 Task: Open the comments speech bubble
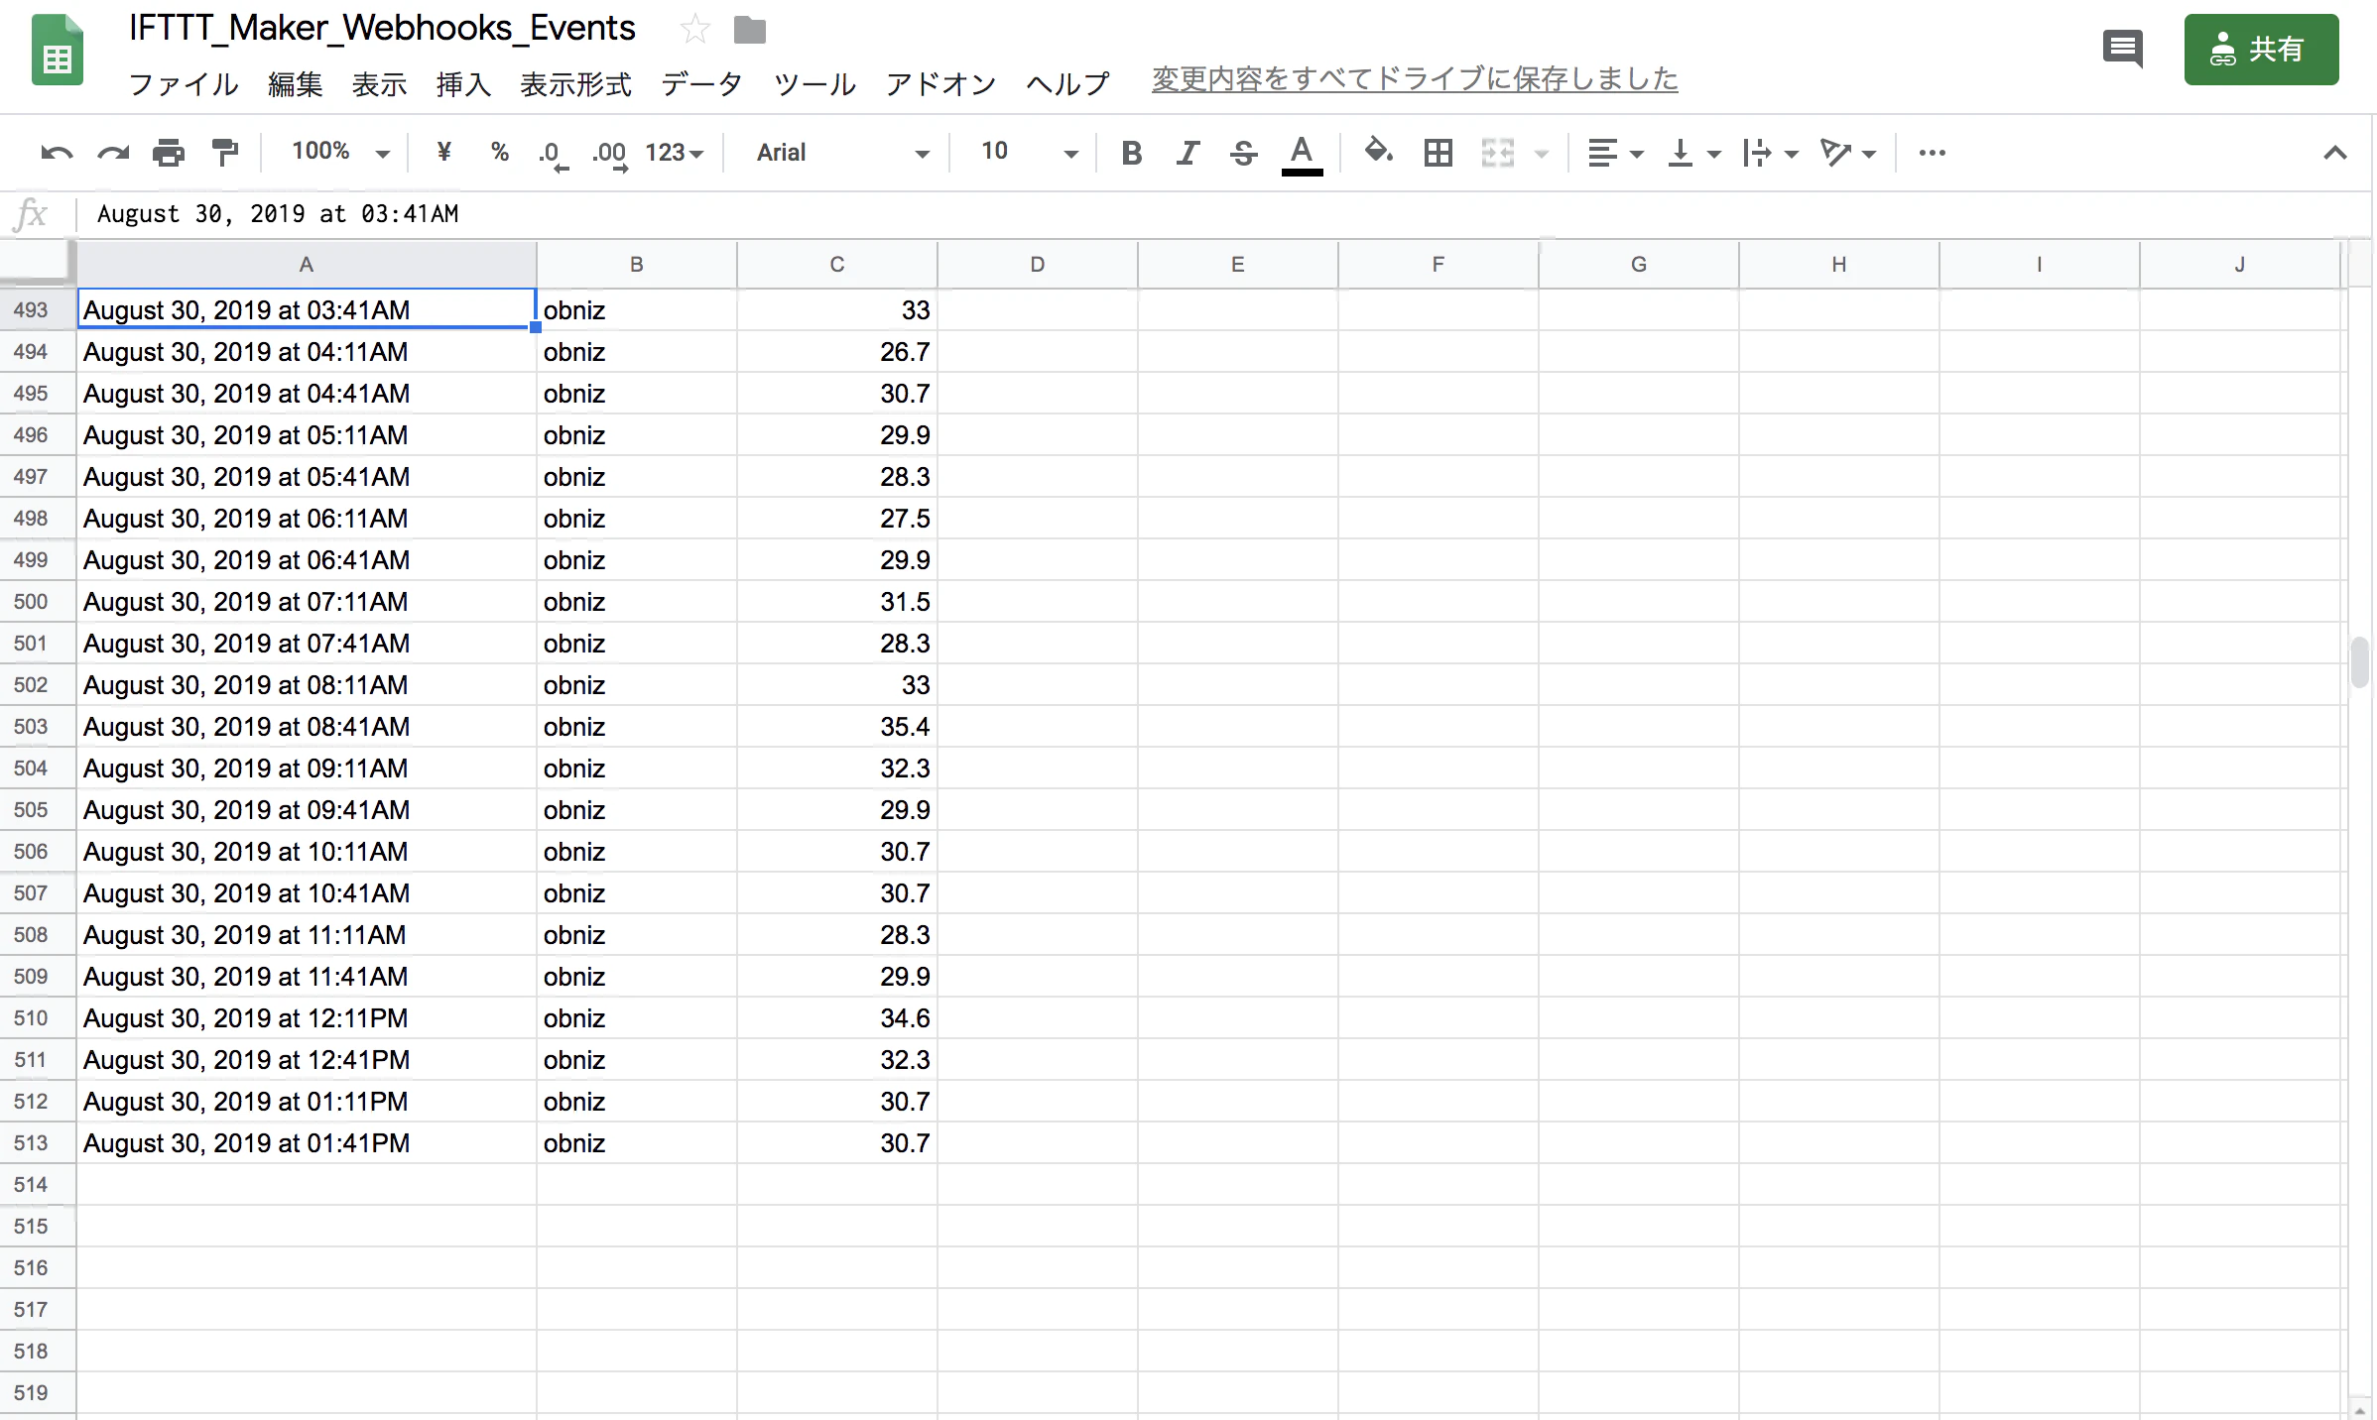(2122, 49)
